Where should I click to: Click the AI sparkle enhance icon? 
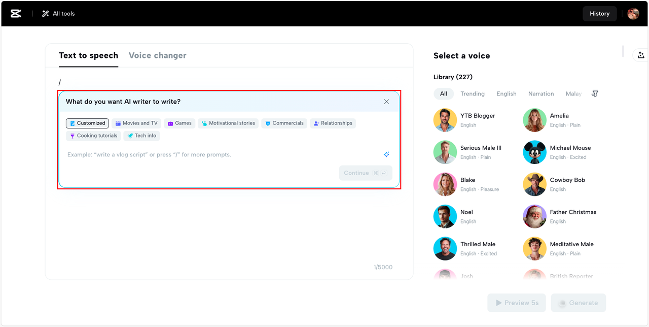386,154
